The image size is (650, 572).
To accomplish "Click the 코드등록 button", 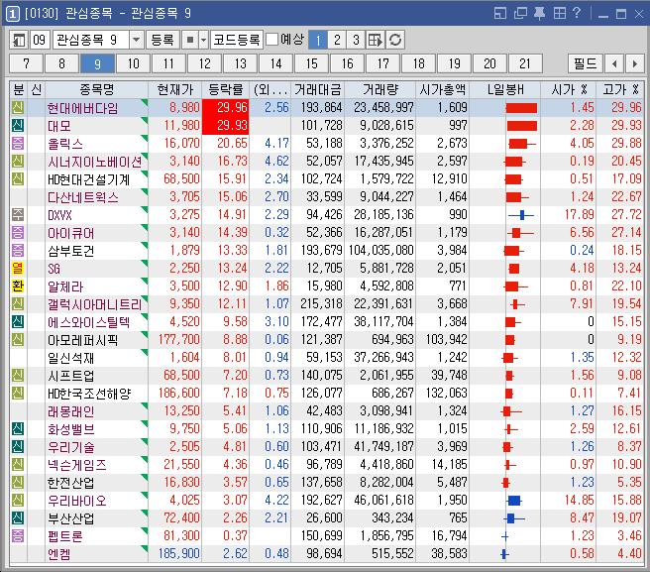I will (x=236, y=40).
